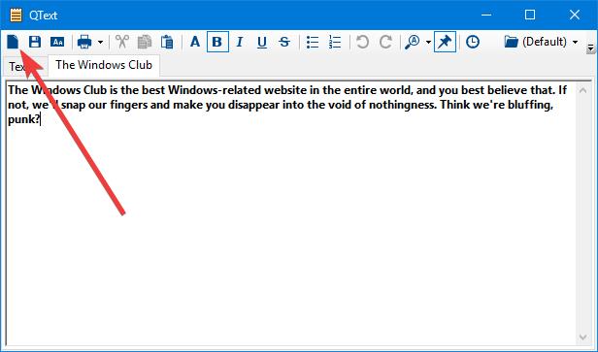Viewport: 598px width, 352px height.
Task: Insert a numbered list
Action: (335, 42)
